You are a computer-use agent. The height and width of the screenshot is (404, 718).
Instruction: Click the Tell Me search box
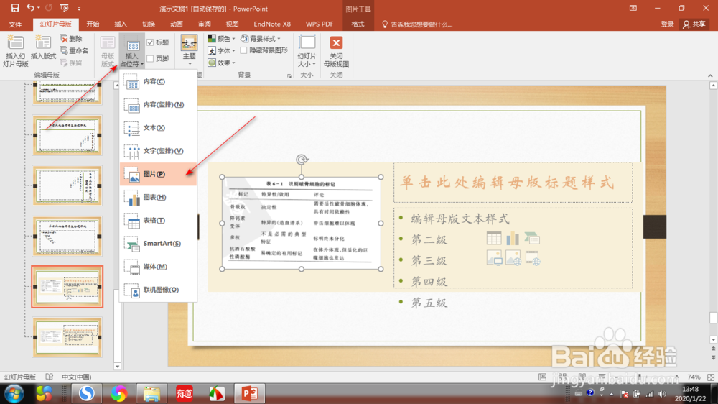[418, 24]
